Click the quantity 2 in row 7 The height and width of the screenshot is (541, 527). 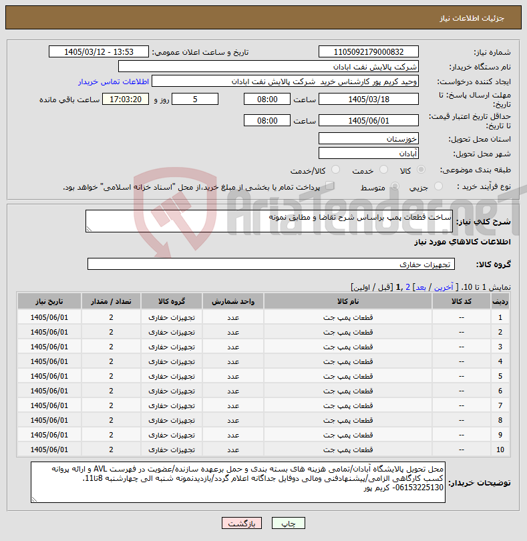point(111,405)
